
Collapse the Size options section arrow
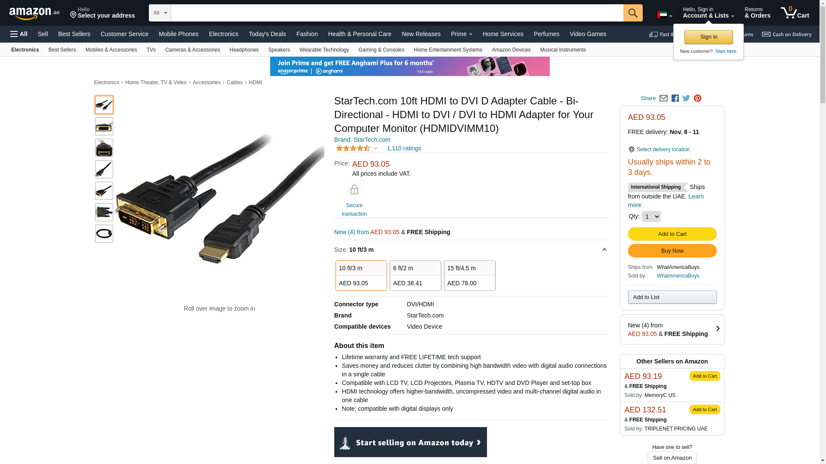click(604, 250)
